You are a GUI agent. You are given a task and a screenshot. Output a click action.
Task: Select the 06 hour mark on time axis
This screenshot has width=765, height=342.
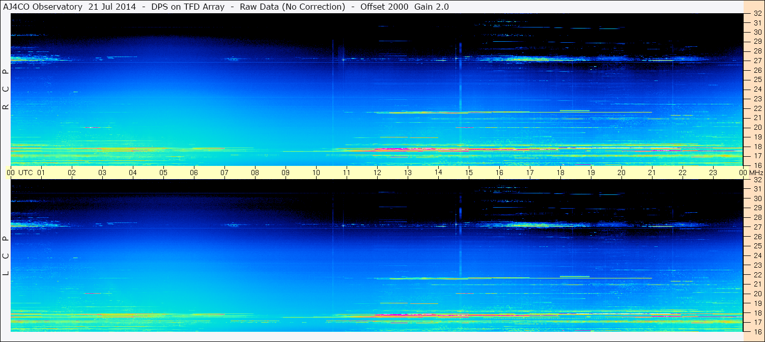point(194,173)
